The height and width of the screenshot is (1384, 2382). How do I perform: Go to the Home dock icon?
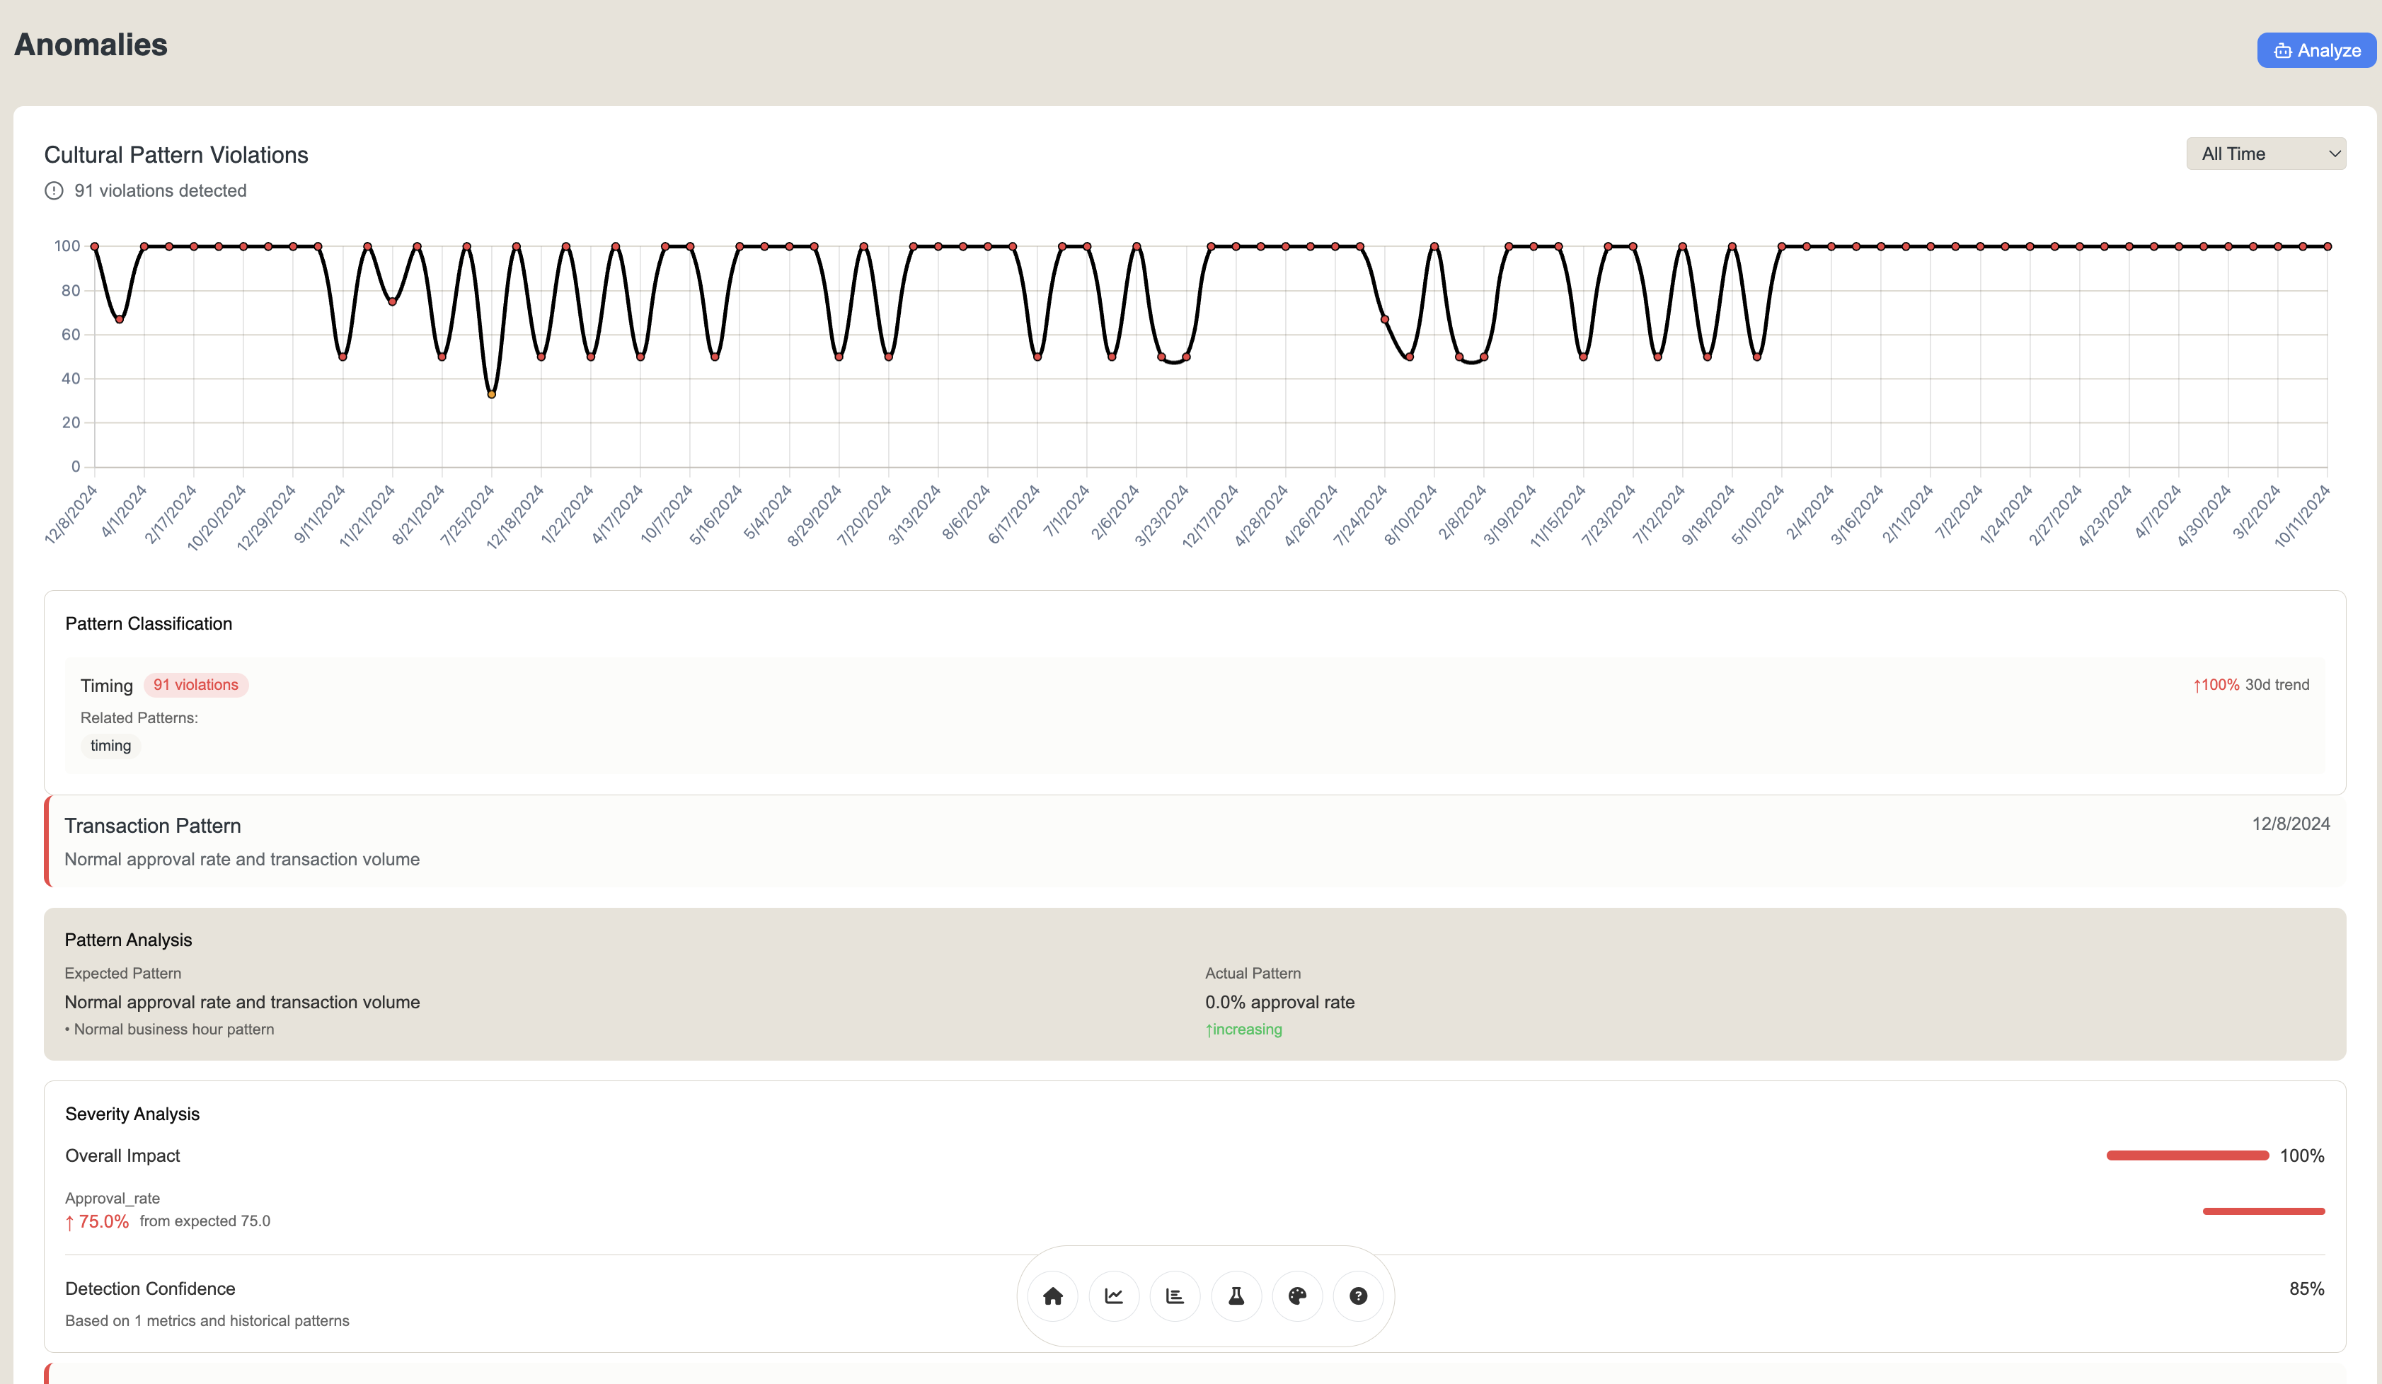pyautogui.click(x=1052, y=1296)
